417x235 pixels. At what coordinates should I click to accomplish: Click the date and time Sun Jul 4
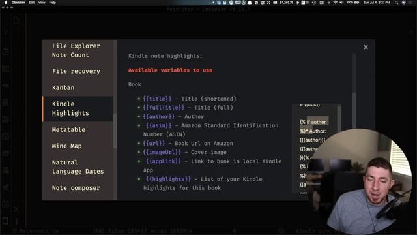click(377, 3)
